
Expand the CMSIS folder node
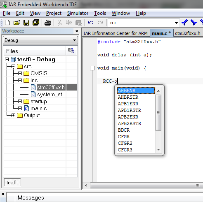(20, 74)
